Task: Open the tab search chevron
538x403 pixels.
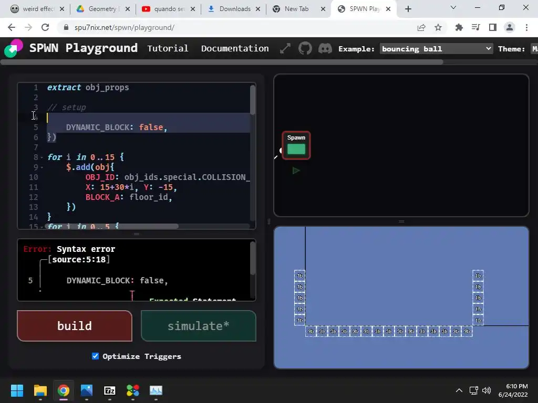Action: click(453, 7)
